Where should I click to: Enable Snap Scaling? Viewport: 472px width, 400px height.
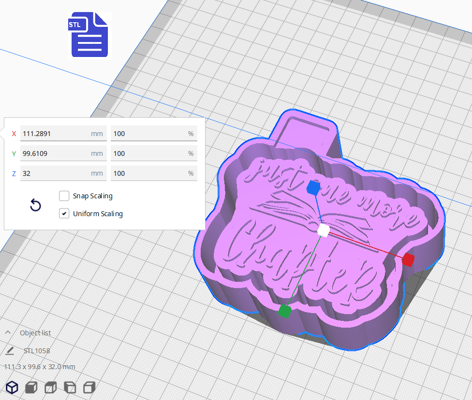tap(64, 196)
